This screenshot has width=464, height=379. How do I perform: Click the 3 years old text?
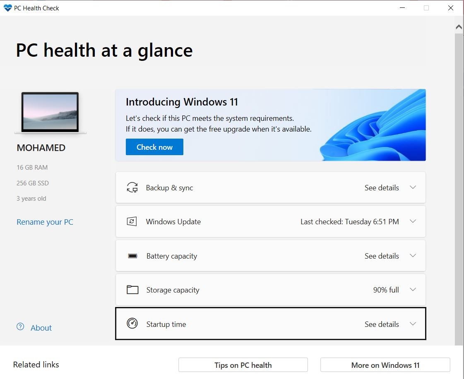pyautogui.click(x=31, y=199)
